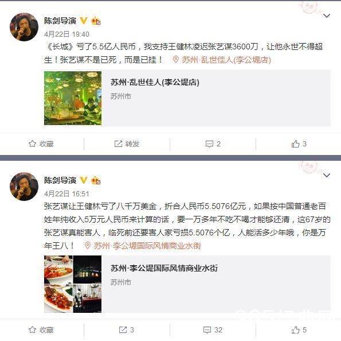Open 陈剑导演 avatar on second post
This screenshot has width=341, height=341.
24,187
